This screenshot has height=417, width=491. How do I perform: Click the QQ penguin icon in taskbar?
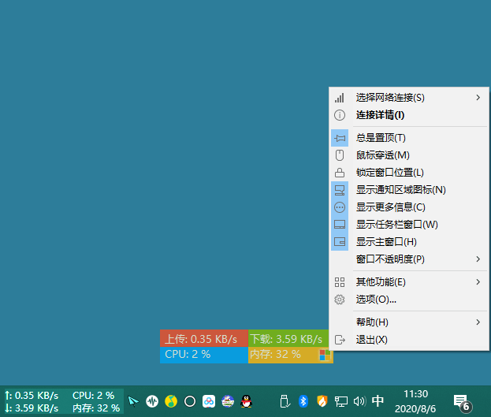(246, 400)
